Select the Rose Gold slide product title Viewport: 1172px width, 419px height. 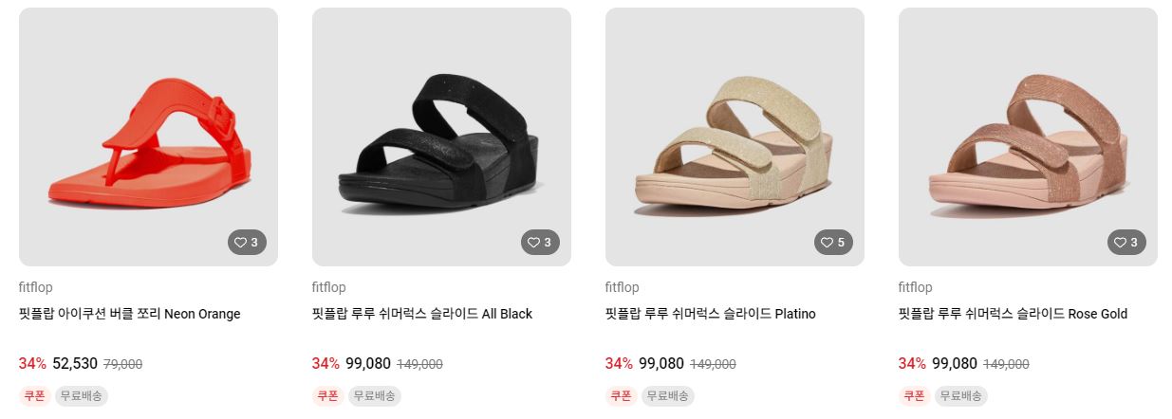pyautogui.click(x=1013, y=314)
